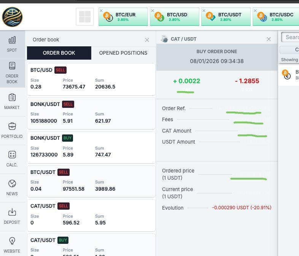Click the Deposit sidebar icon
This screenshot has height=256, width=299.
tap(12, 216)
